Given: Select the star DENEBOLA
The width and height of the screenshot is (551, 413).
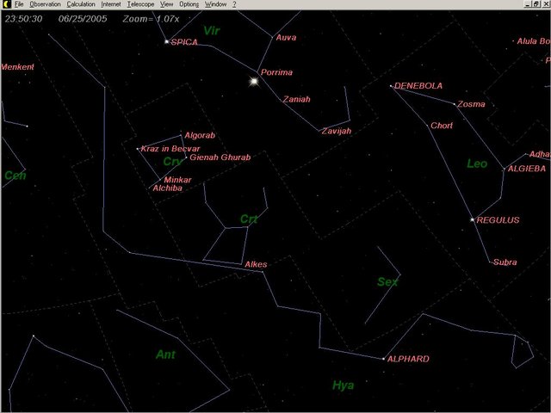Looking at the screenshot, I should pos(391,86).
